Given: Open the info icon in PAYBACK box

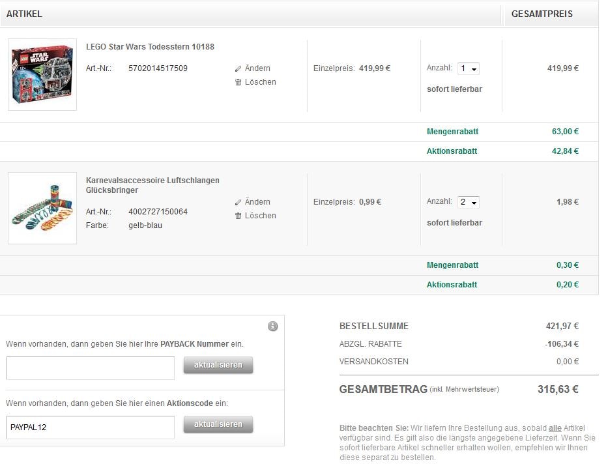Looking at the screenshot, I should 272,326.
